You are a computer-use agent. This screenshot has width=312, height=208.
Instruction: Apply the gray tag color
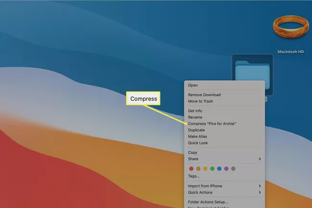click(x=233, y=169)
